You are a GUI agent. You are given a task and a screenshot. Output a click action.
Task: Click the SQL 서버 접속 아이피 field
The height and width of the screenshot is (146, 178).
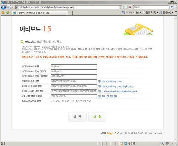point(74,96)
